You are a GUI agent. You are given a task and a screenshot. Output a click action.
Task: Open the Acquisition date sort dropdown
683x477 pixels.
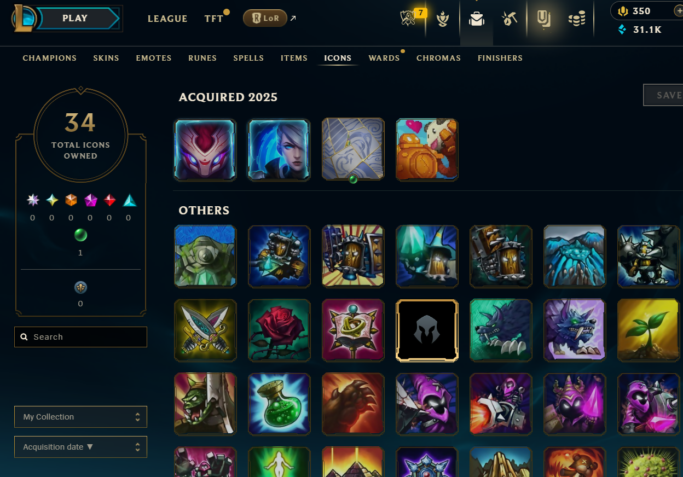pyautogui.click(x=80, y=447)
